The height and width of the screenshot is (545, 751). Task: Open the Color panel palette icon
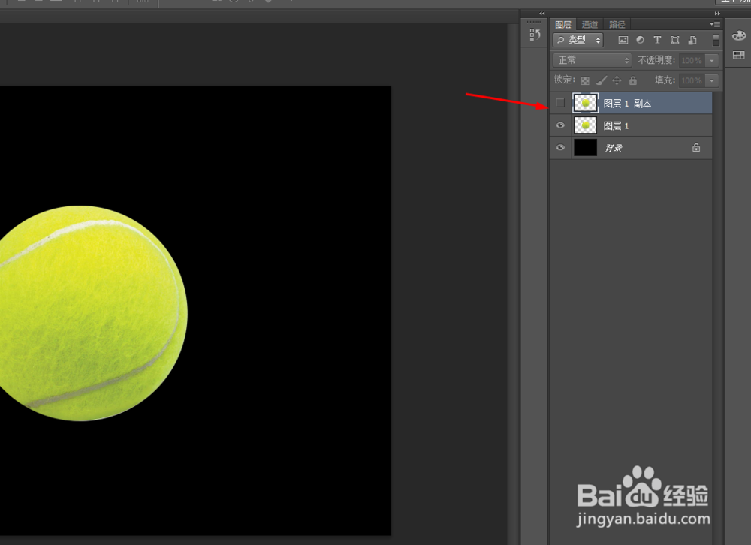click(738, 35)
